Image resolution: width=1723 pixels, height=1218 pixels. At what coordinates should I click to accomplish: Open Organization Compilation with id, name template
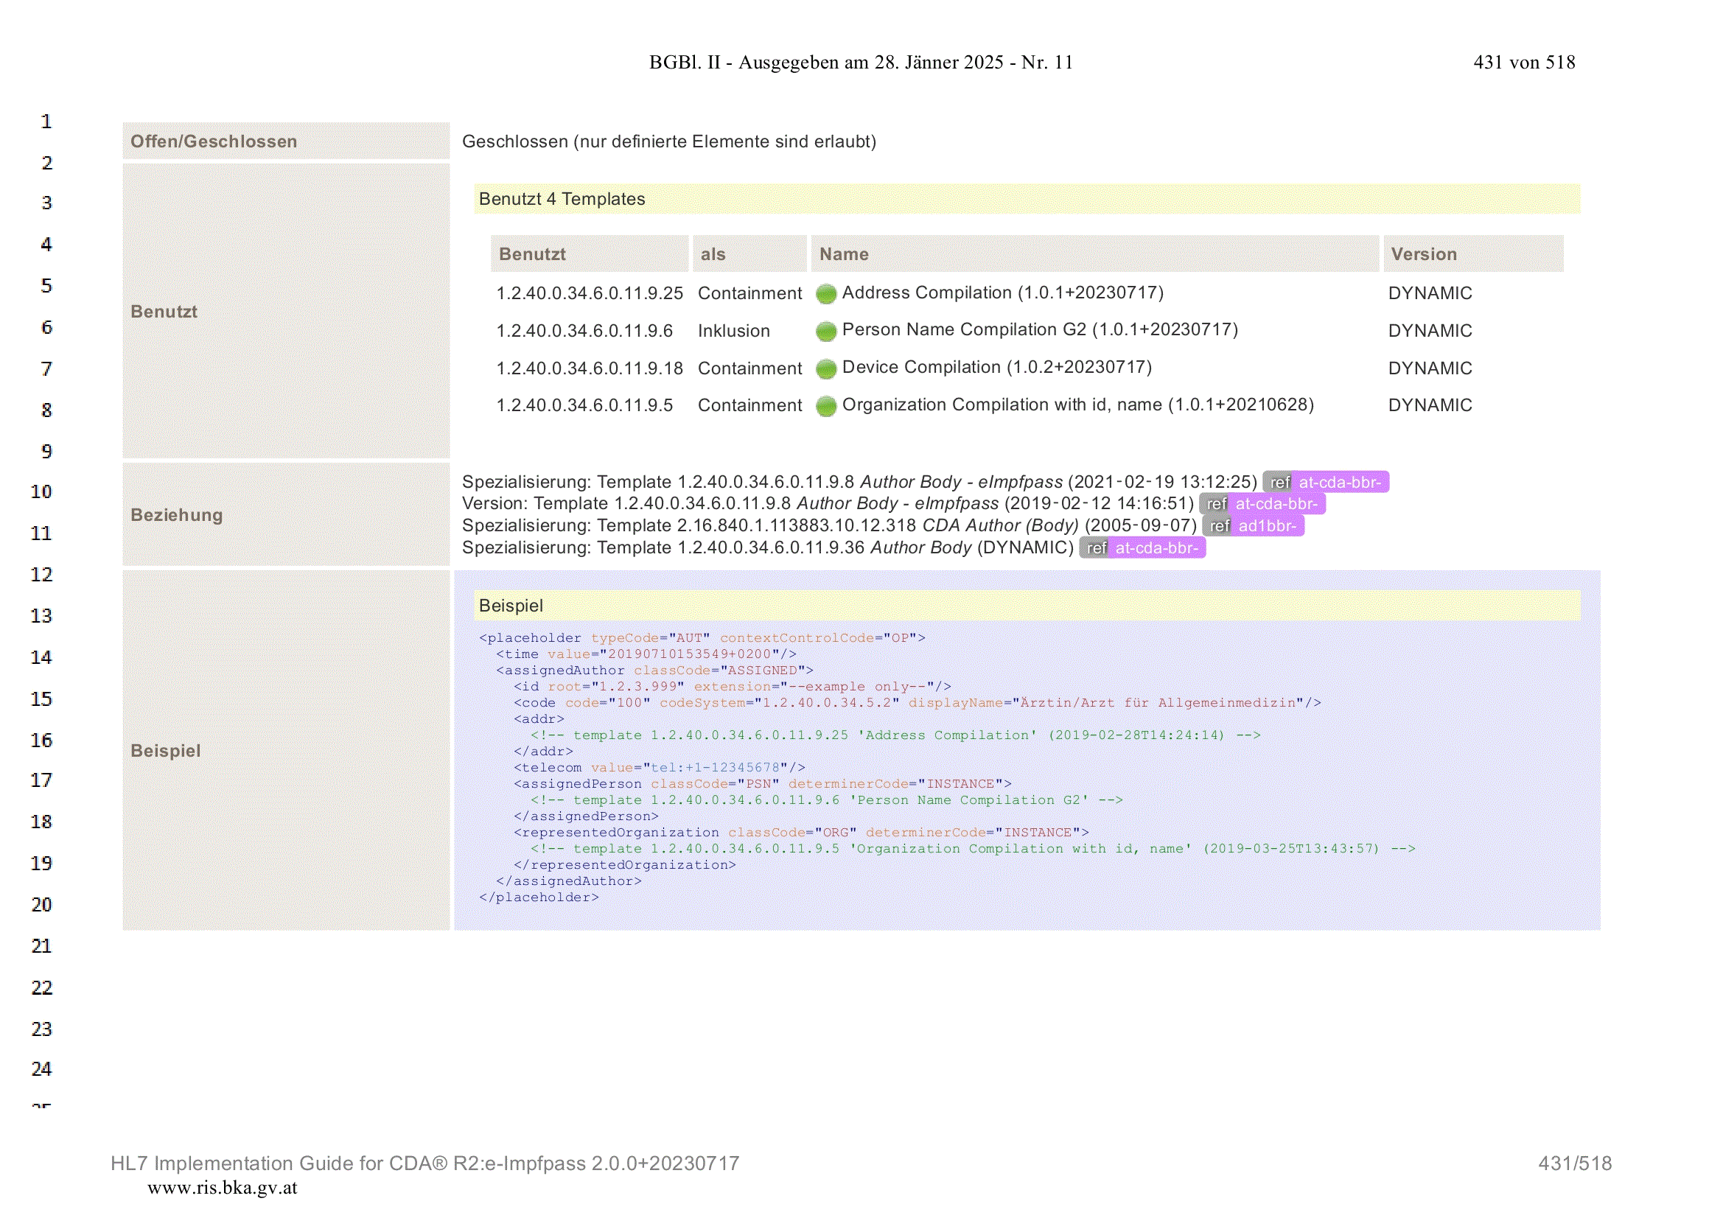click(x=1077, y=405)
